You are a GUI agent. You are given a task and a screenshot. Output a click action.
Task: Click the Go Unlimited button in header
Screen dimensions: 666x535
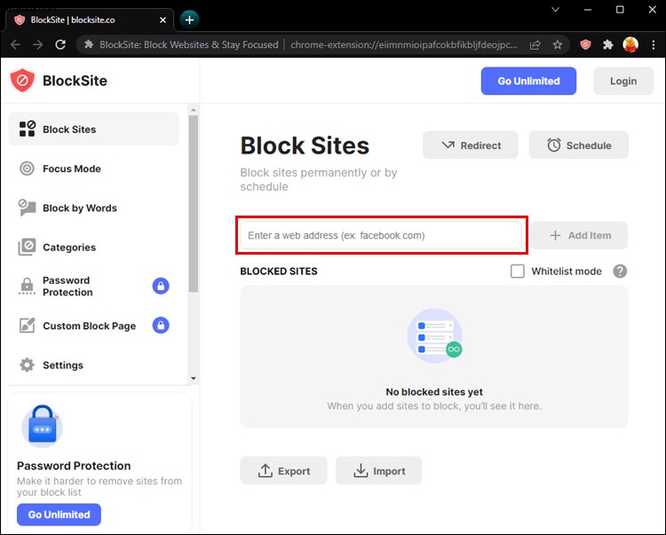pyautogui.click(x=528, y=81)
